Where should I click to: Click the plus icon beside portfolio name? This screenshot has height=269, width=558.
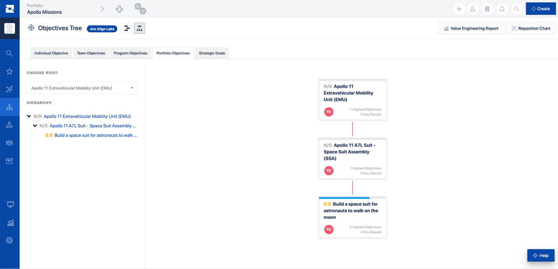(120, 9)
